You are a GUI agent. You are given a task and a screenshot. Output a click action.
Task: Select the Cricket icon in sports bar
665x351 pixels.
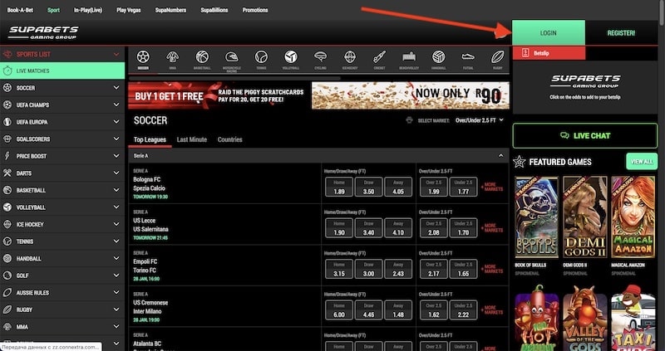coord(380,56)
